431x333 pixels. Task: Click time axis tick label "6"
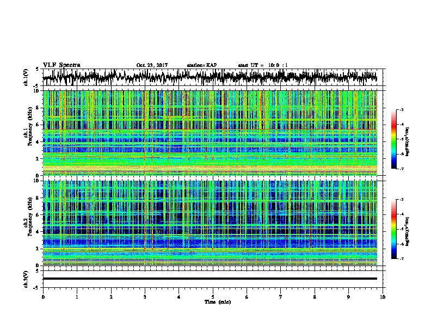point(247,297)
